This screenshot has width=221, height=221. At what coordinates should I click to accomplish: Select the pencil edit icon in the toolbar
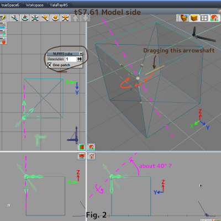point(3,18)
